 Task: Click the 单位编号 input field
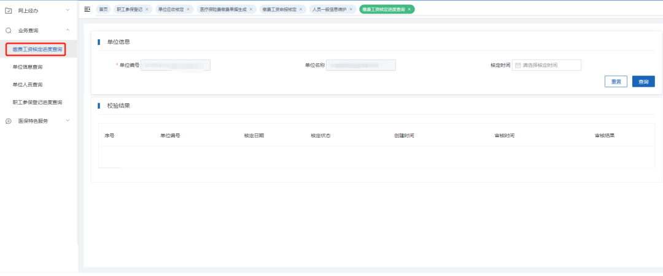[176, 65]
